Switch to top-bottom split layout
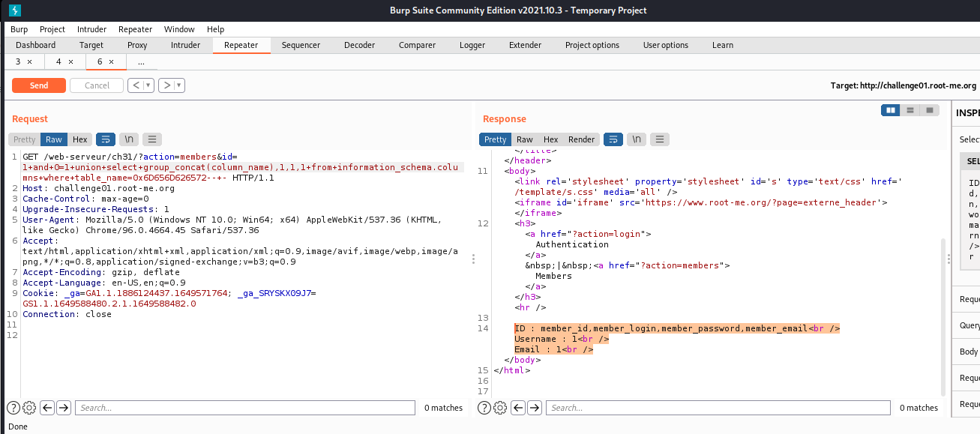980x434 pixels. tap(910, 110)
